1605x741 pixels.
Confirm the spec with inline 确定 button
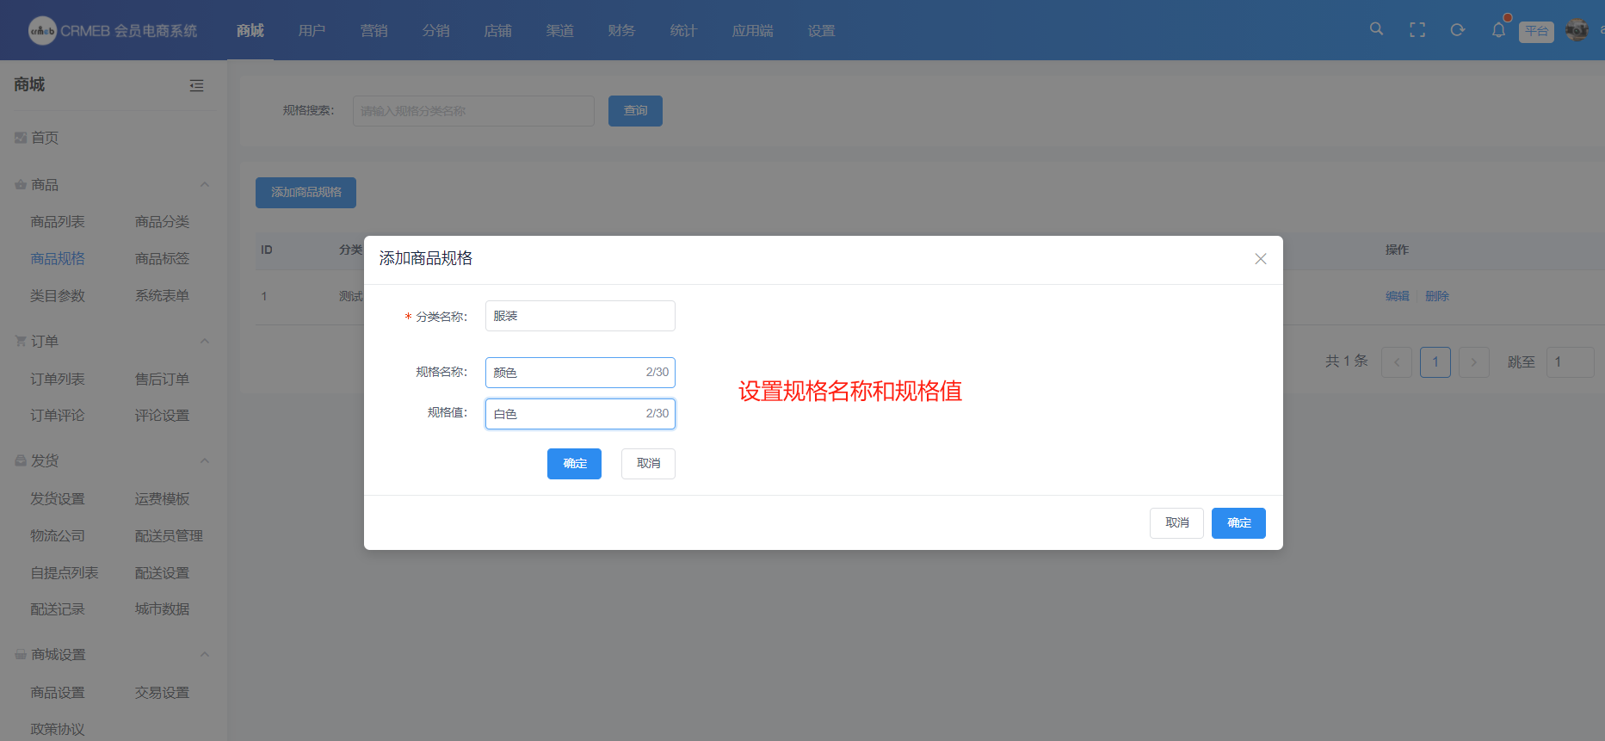coord(574,464)
